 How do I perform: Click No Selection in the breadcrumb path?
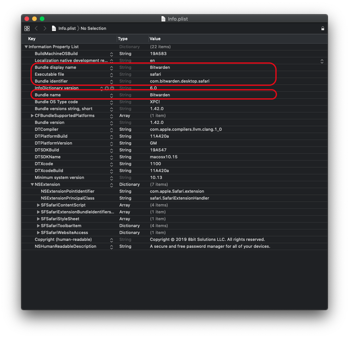pos(93,28)
